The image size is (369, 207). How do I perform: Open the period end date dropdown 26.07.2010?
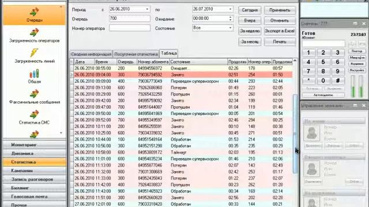coord(230,9)
